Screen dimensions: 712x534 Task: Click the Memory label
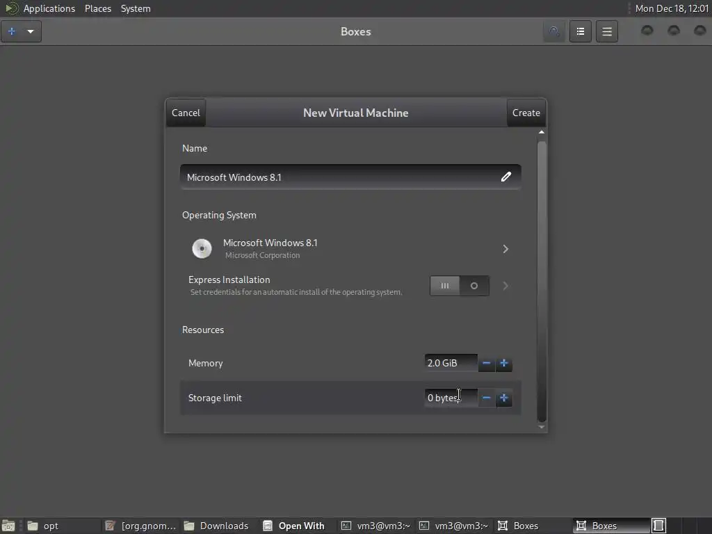(205, 363)
